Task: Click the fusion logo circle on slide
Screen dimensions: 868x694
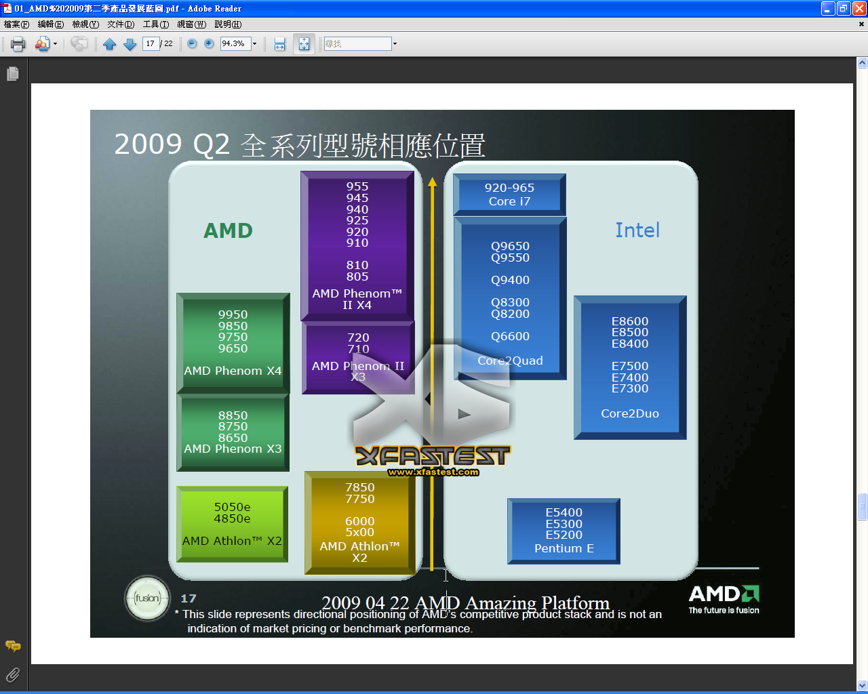Action: click(147, 598)
